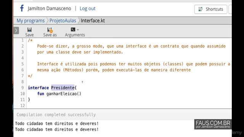Click the highlighted Presidente identifier

(x=63, y=88)
